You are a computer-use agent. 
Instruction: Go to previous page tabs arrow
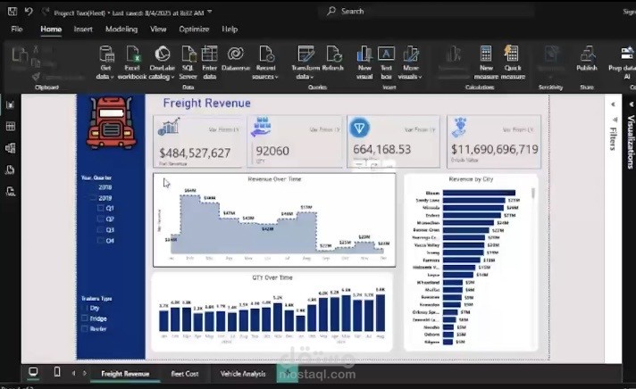73,373
